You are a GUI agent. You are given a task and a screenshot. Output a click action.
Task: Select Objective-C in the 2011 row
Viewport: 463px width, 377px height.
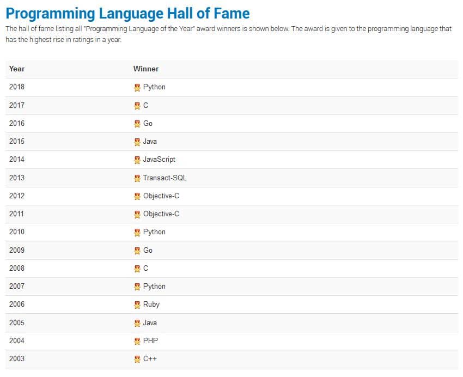coord(161,214)
